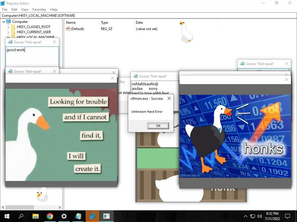This screenshot has height=222, width=297.
Task: Click the 'good work' Not-epad title icon
Action: (10, 42)
